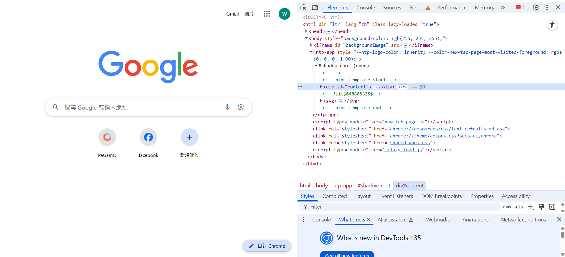Click the 自訂 Chrome customize button

(x=267, y=246)
